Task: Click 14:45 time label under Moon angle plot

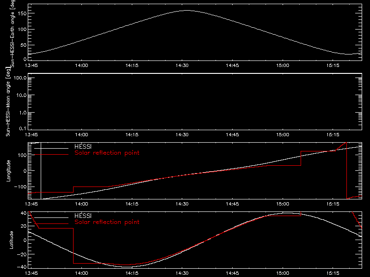Action: pyautogui.click(x=233, y=135)
